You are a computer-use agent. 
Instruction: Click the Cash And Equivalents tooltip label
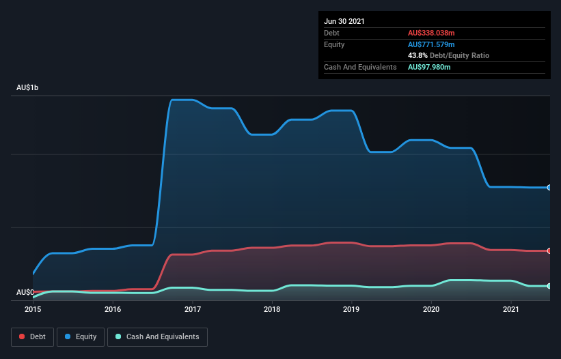tap(360, 67)
